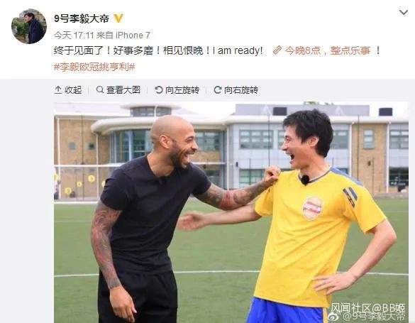
Task: Open the 今天 17:11 post timestamp
Action: [x=74, y=35]
